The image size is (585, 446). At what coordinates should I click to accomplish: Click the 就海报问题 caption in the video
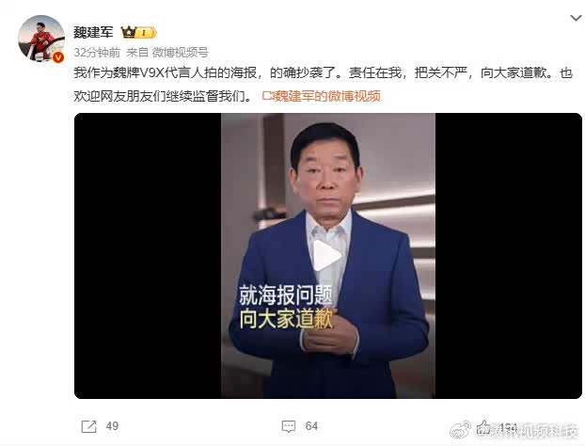coord(285,295)
